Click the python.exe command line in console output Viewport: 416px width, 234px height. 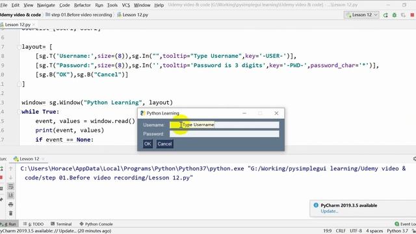coord(213,173)
